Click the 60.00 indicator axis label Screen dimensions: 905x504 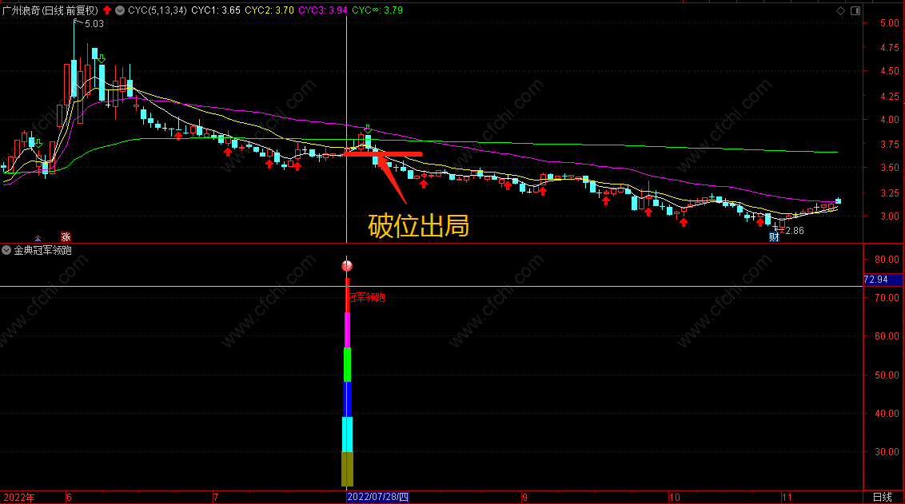887,336
